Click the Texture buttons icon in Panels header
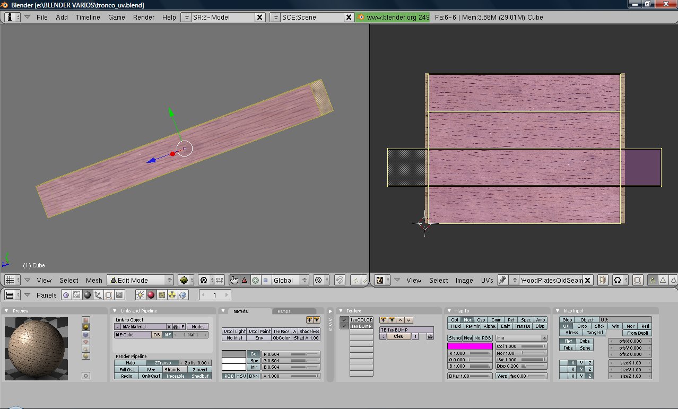The height and width of the screenshot is (409, 678). coord(162,295)
